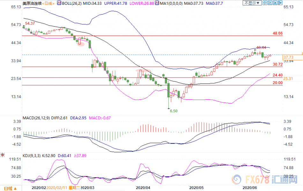Image resolution: width=303 pixels, height=191 pixels.
Task: Click the DEA:2.95 value
Action: 78,118
